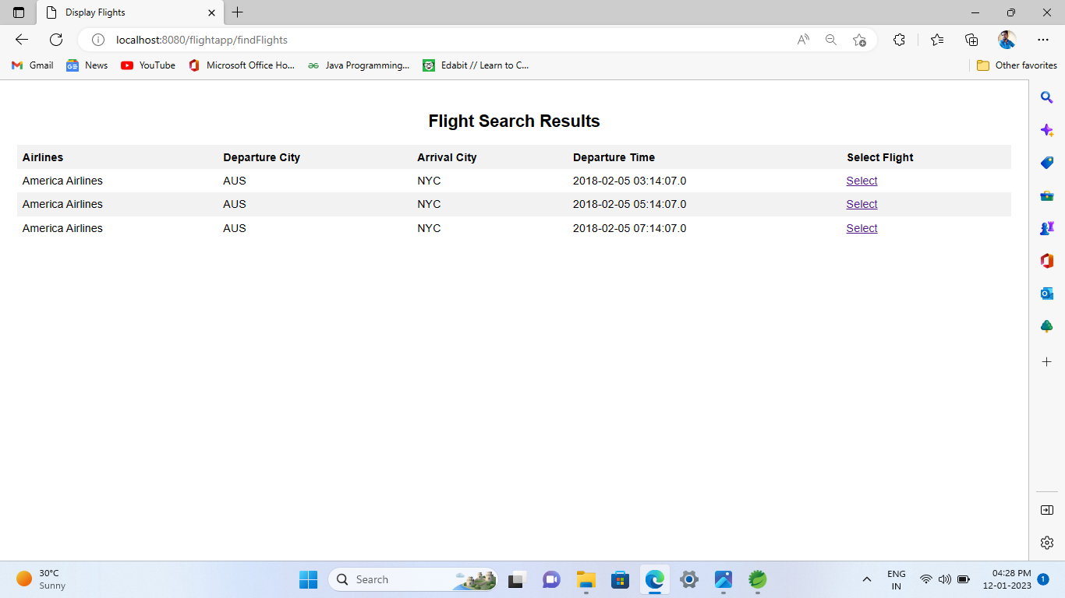The width and height of the screenshot is (1065, 598).
Task: Open the Shopping tag icon in sidebar
Action: [x=1047, y=163]
